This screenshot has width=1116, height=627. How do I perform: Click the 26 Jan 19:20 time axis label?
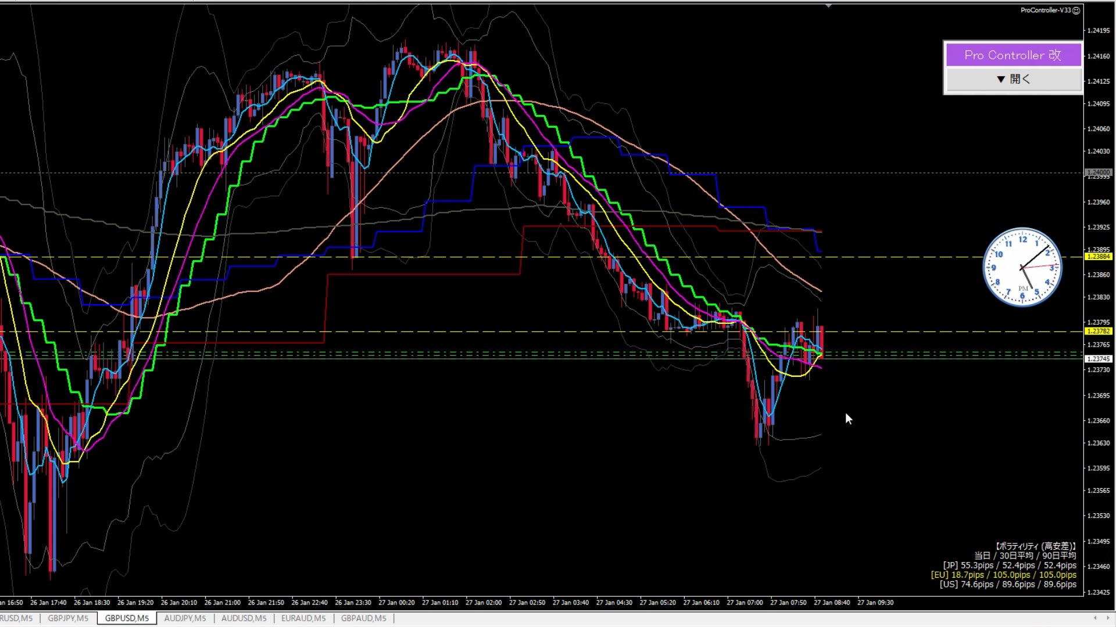pyautogui.click(x=135, y=603)
